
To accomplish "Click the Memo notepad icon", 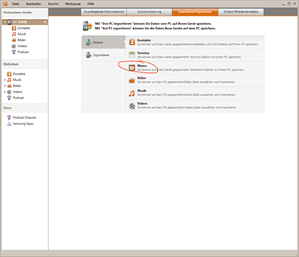I will 132,68.
